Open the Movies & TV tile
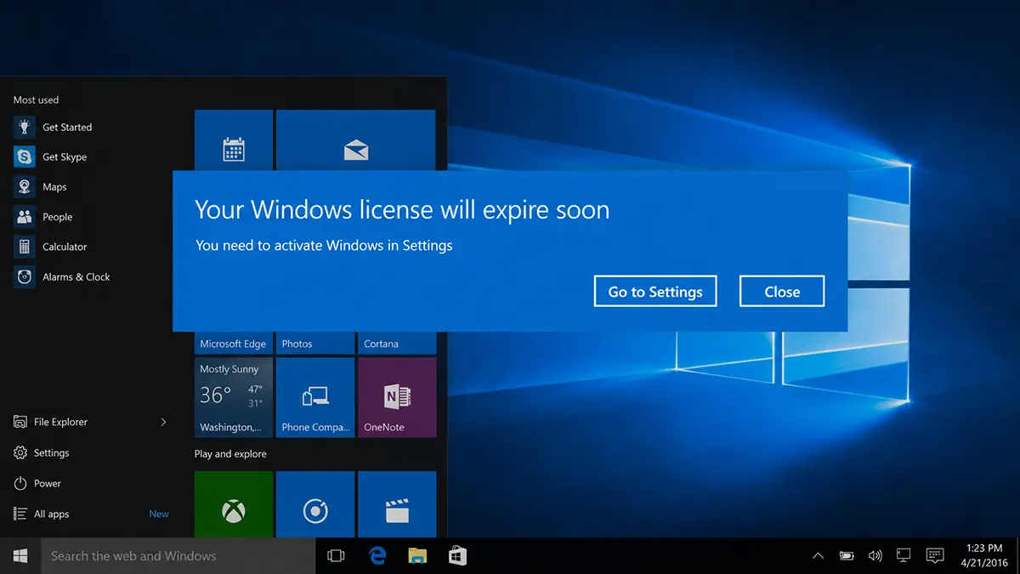Viewport: 1020px width, 574px height. [397, 504]
